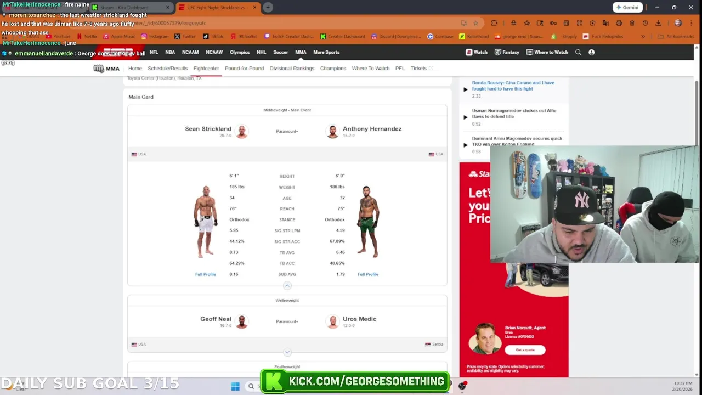This screenshot has width=702, height=395.
Task: Click the MMA logo in the subnav
Action: (106, 69)
